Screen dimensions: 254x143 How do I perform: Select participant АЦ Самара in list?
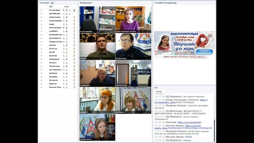click(54, 77)
